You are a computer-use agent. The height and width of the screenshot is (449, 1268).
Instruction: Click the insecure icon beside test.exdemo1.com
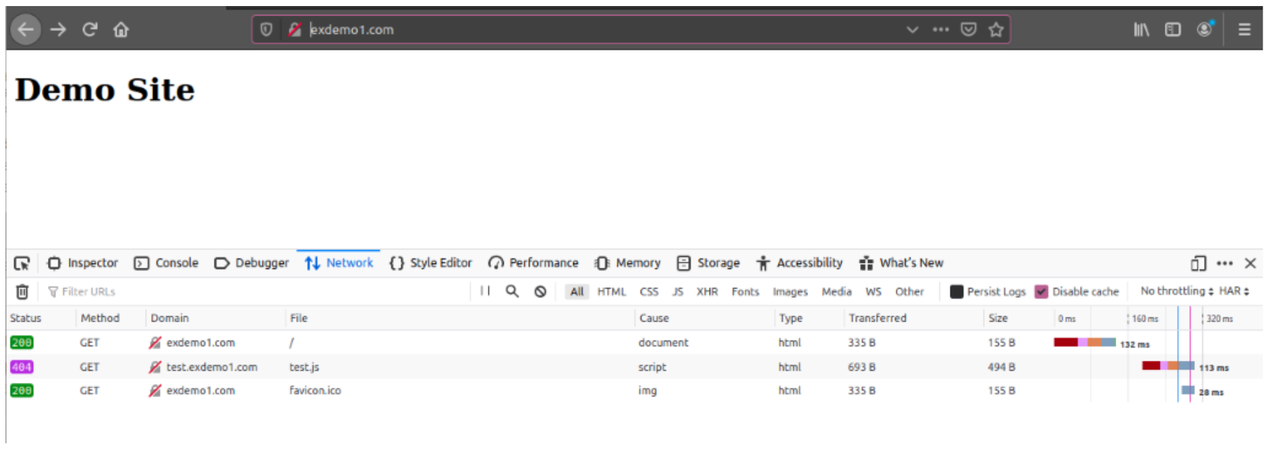(x=155, y=367)
